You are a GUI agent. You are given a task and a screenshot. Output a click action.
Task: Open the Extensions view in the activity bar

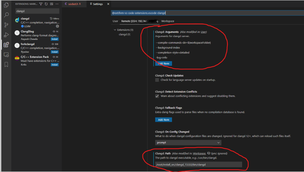(x=6, y=44)
